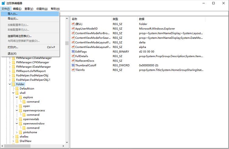229x149 pixels.
Task: Collapse the explore key
Action: (17, 97)
